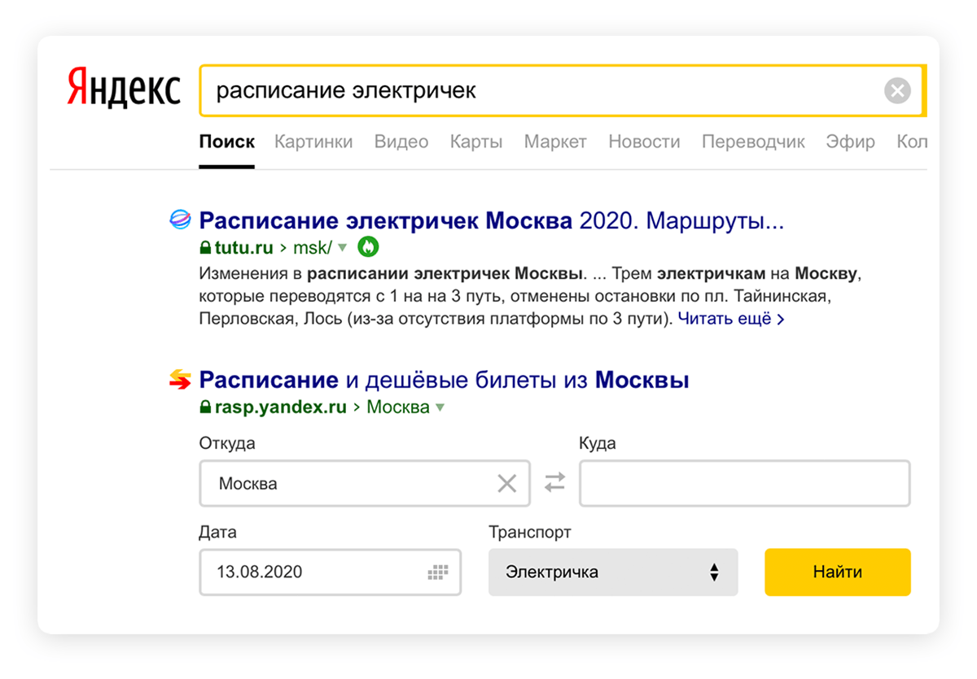Open result 'Расписание электричек Москва 2020. Маршруты...'
Image resolution: width=977 pixels, height=679 pixels.
[492, 220]
